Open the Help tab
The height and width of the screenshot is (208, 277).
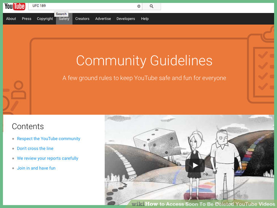pyautogui.click(x=145, y=19)
